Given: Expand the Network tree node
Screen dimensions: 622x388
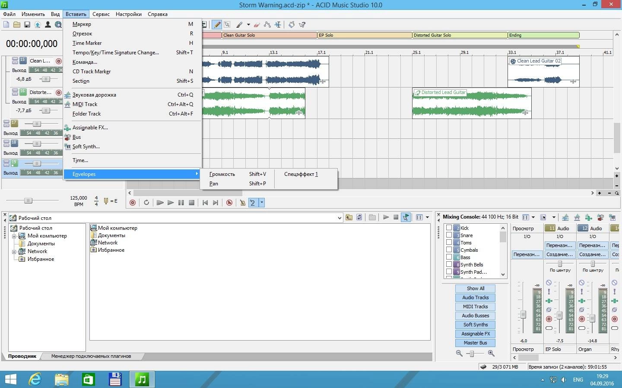Looking at the screenshot, I should (x=14, y=251).
